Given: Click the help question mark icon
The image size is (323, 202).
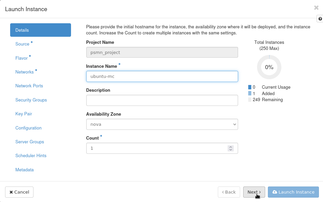Looking at the screenshot, I should point(320,19).
